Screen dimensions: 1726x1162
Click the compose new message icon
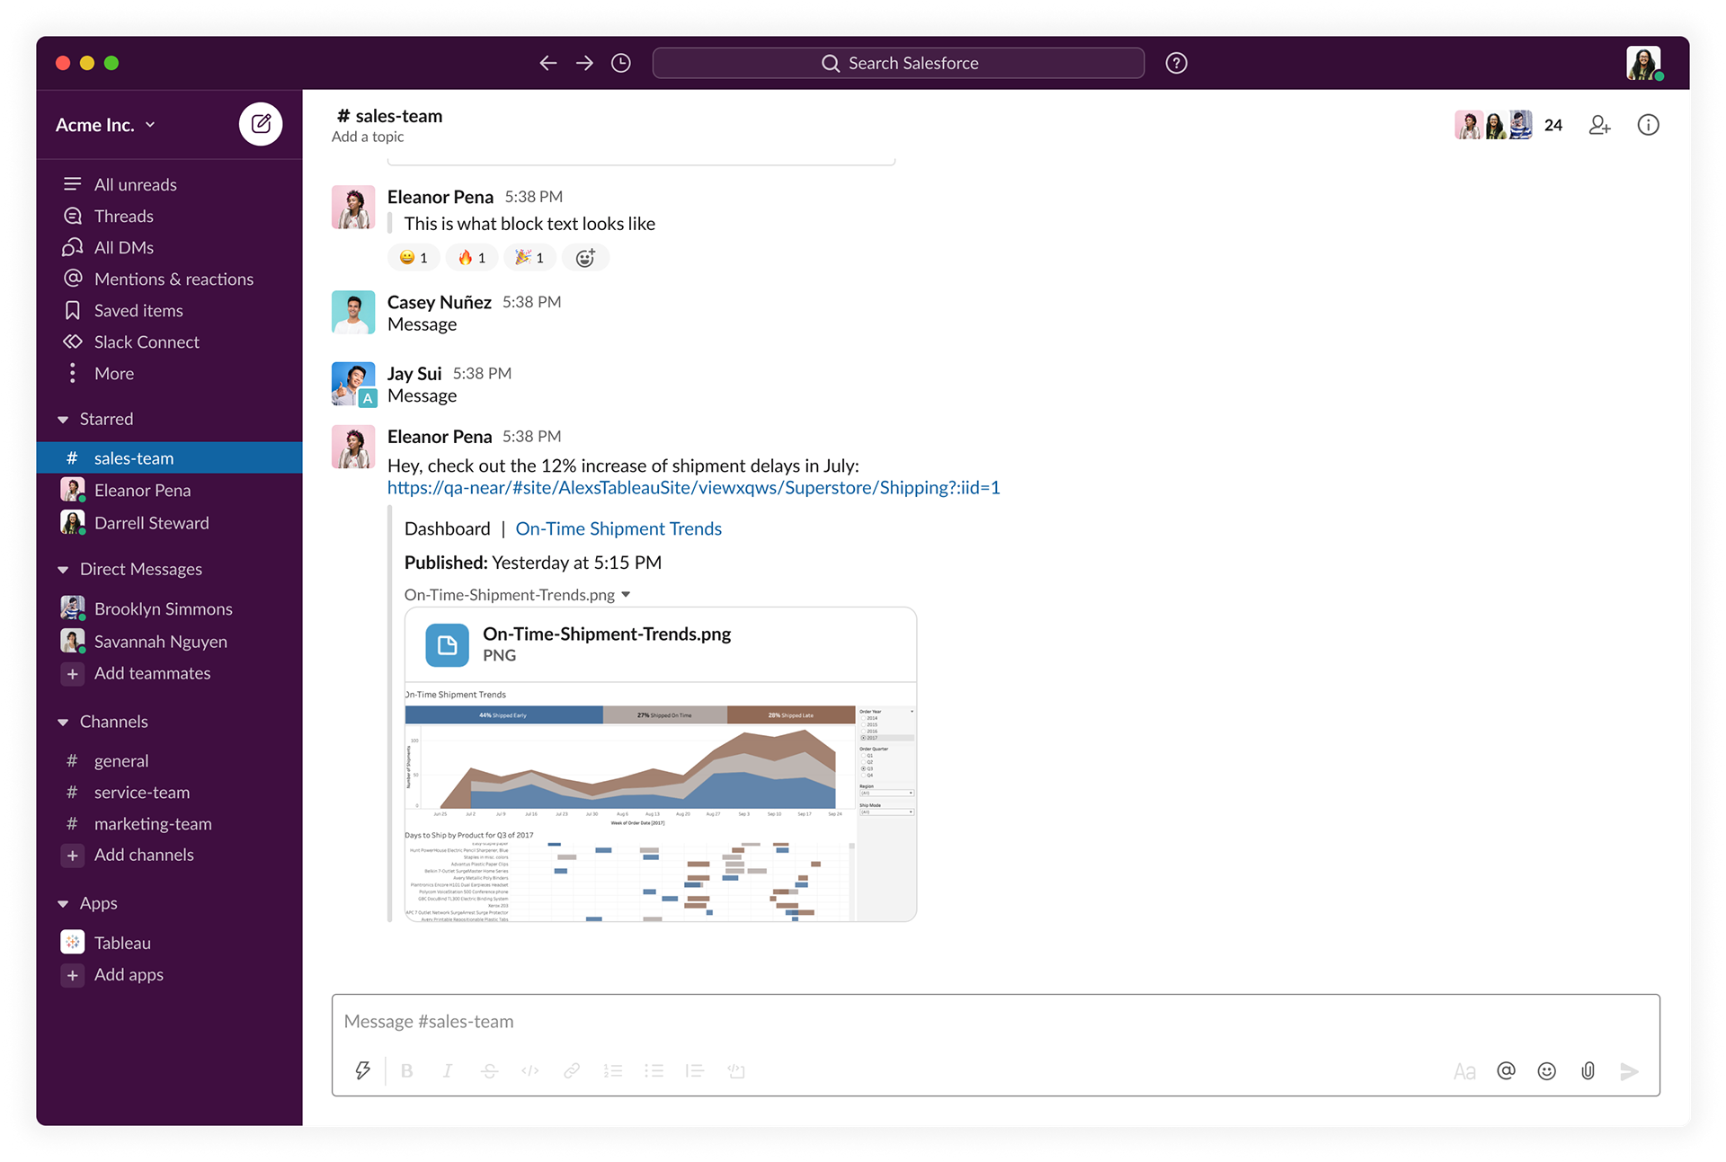(x=261, y=124)
